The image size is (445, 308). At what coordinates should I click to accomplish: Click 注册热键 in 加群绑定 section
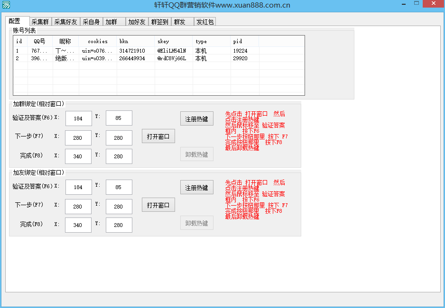(197, 119)
